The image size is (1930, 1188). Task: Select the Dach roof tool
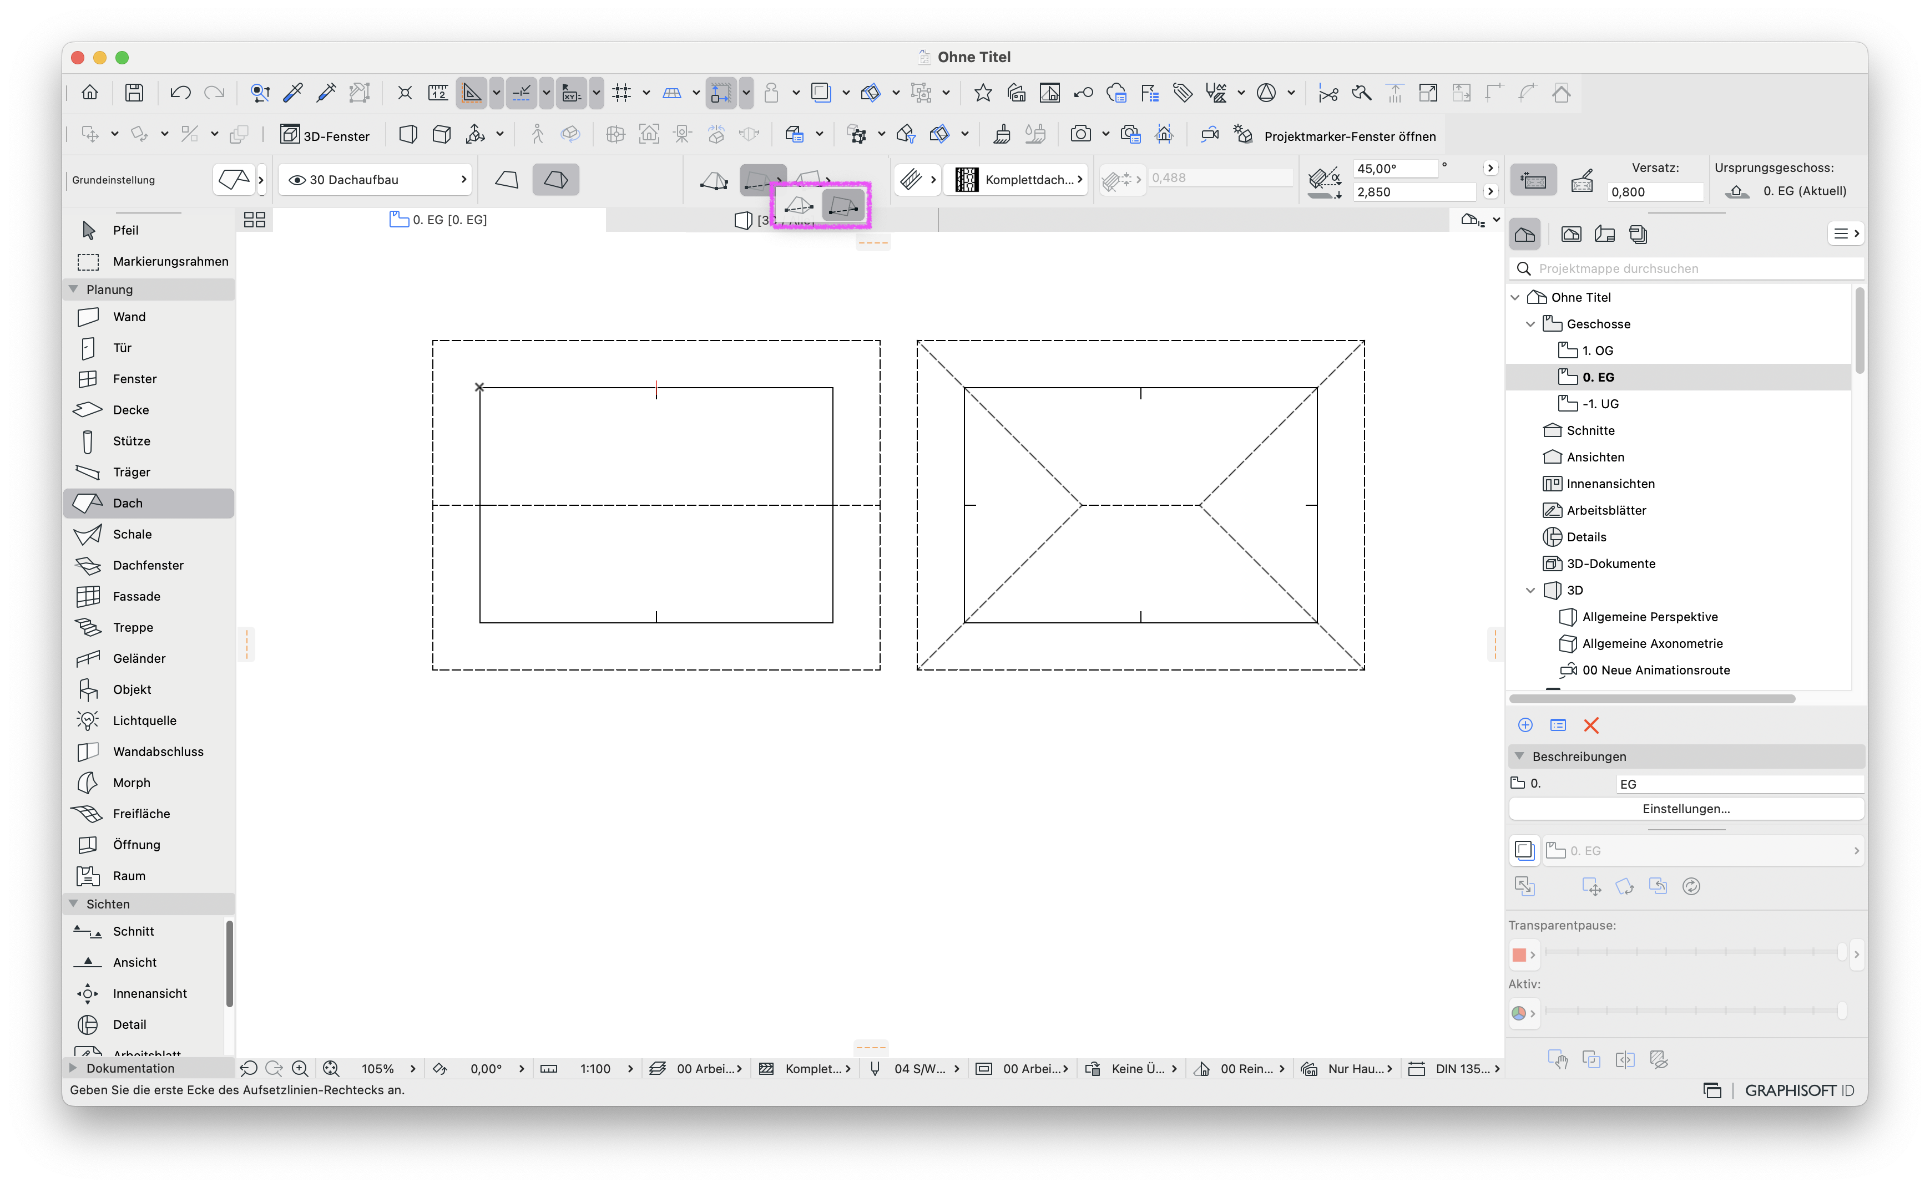[x=149, y=503]
